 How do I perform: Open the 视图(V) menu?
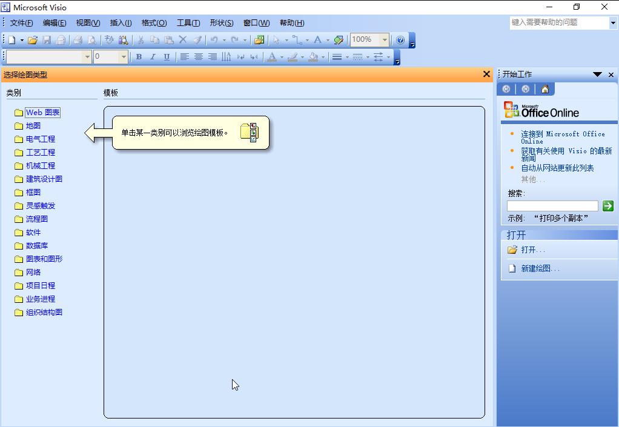pyautogui.click(x=88, y=23)
